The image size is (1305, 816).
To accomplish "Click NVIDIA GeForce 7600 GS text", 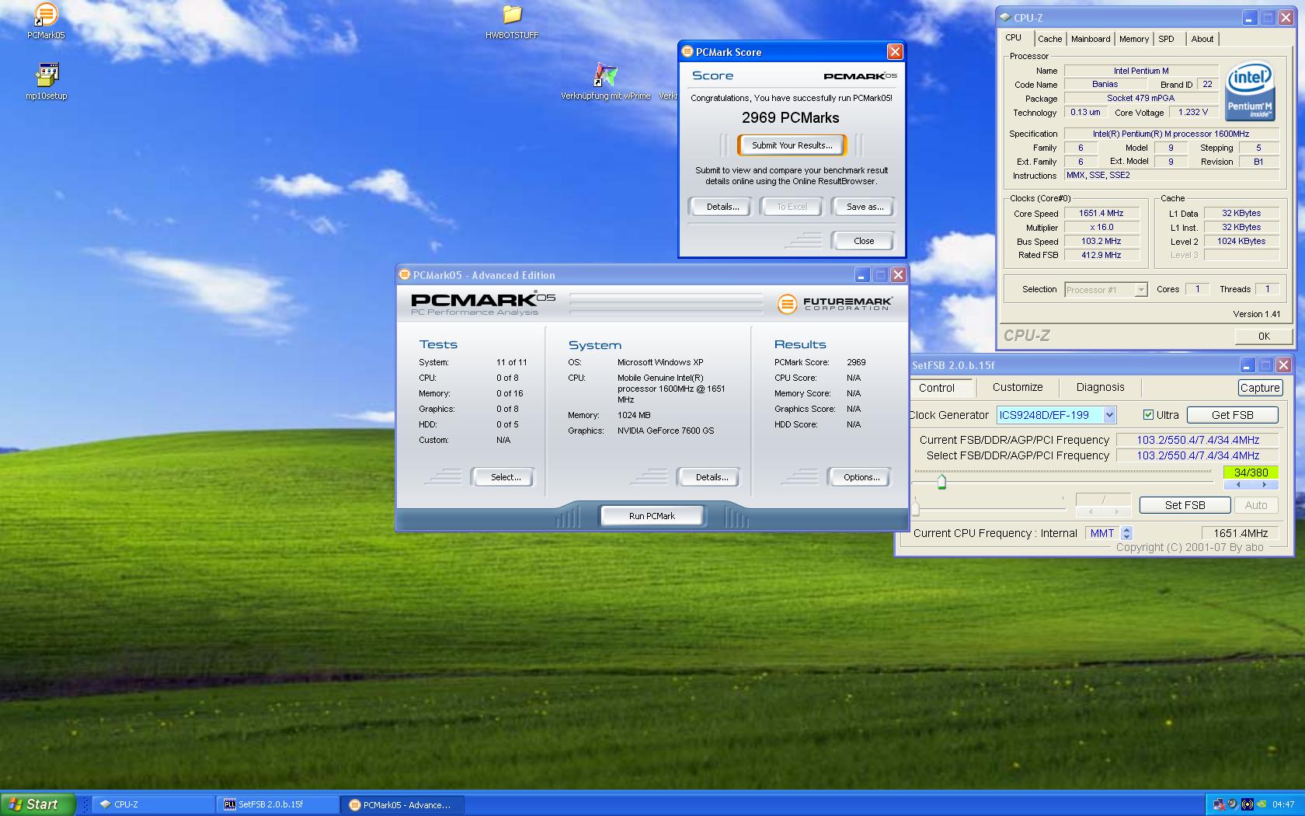I will [666, 431].
